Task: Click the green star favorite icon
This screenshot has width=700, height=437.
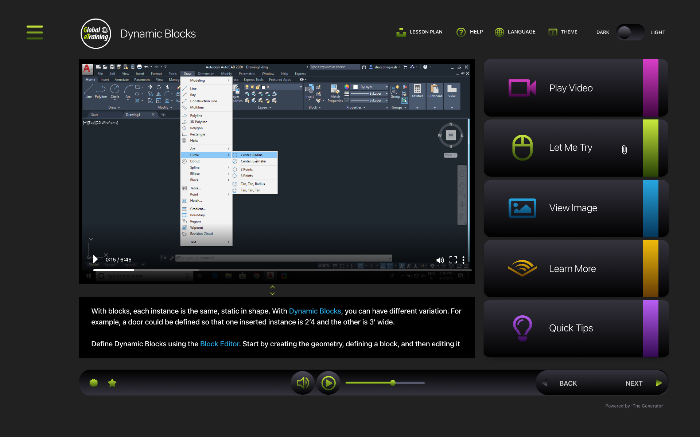Action: [x=112, y=383]
